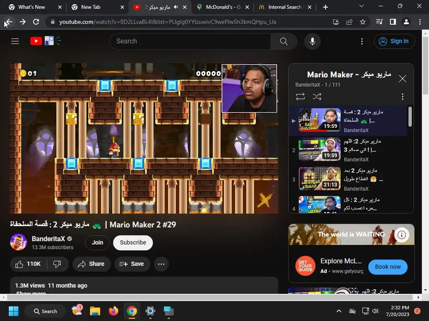429x321 pixels.
Task: Open Windows Start menu
Action: pyautogui.click(x=13, y=311)
